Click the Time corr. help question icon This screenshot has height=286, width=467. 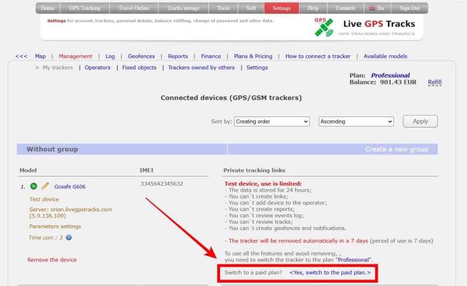[x=69, y=238]
